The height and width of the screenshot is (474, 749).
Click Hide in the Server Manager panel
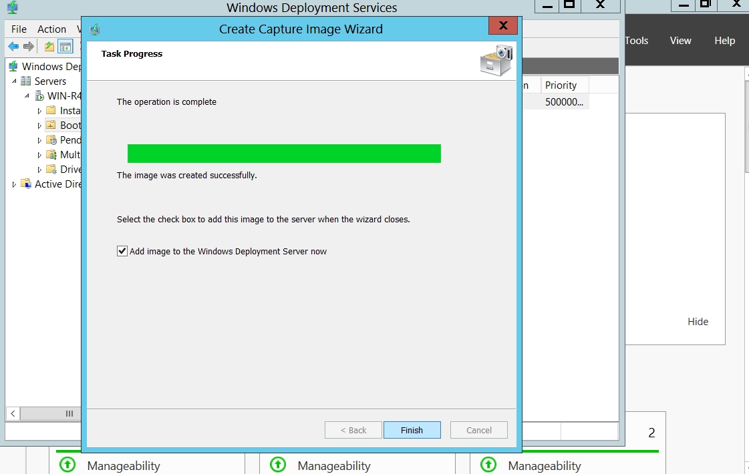pos(698,322)
